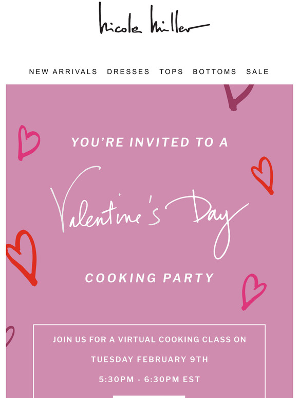This screenshot has height=398, width=298.
Task: Open the Dresses category link
Action: pyautogui.click(x=128, y=71)
